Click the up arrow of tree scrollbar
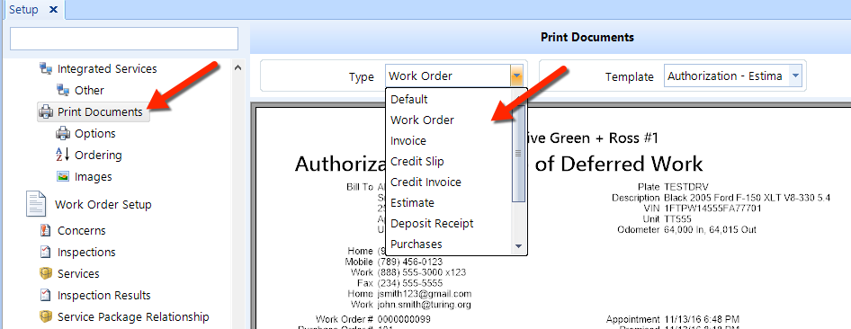The image size is (851, 329). click(237, 67)
